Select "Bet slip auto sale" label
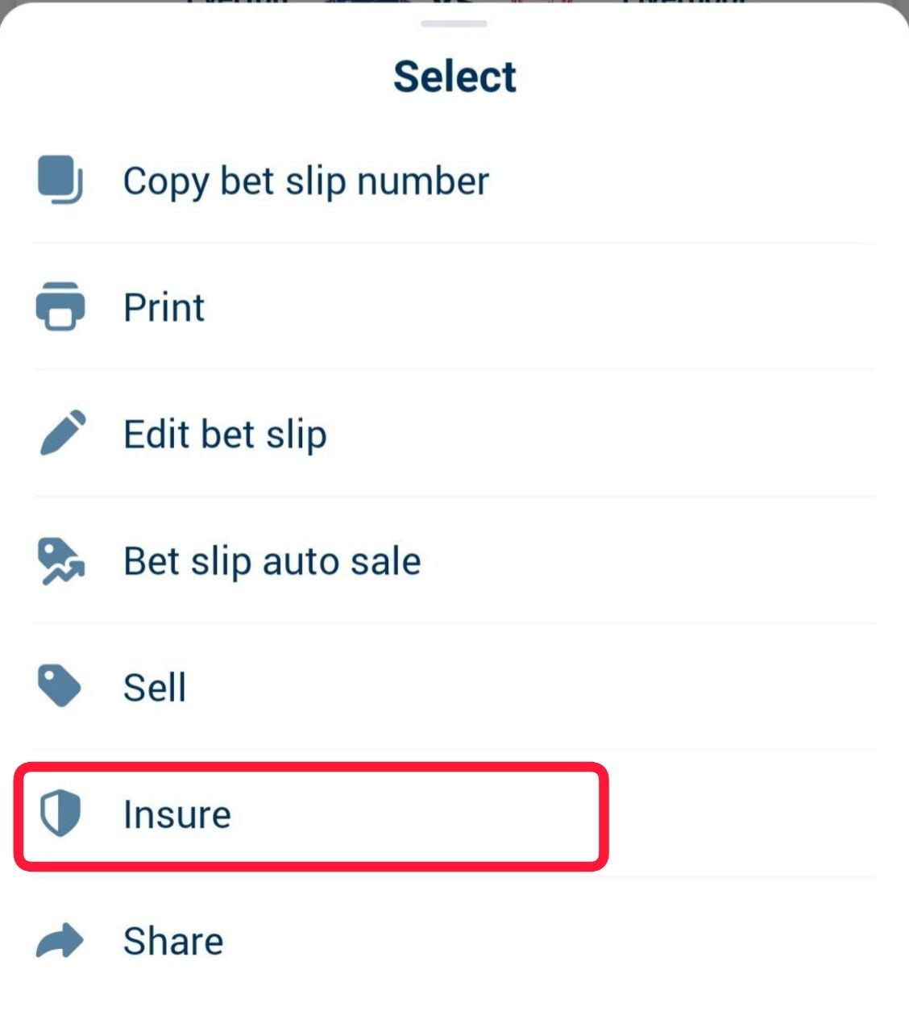 [272, 561]
